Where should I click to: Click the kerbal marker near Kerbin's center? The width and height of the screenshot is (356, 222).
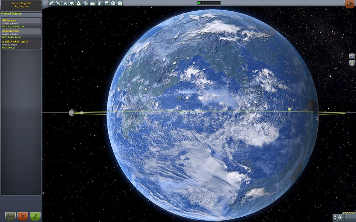(181, 113)
